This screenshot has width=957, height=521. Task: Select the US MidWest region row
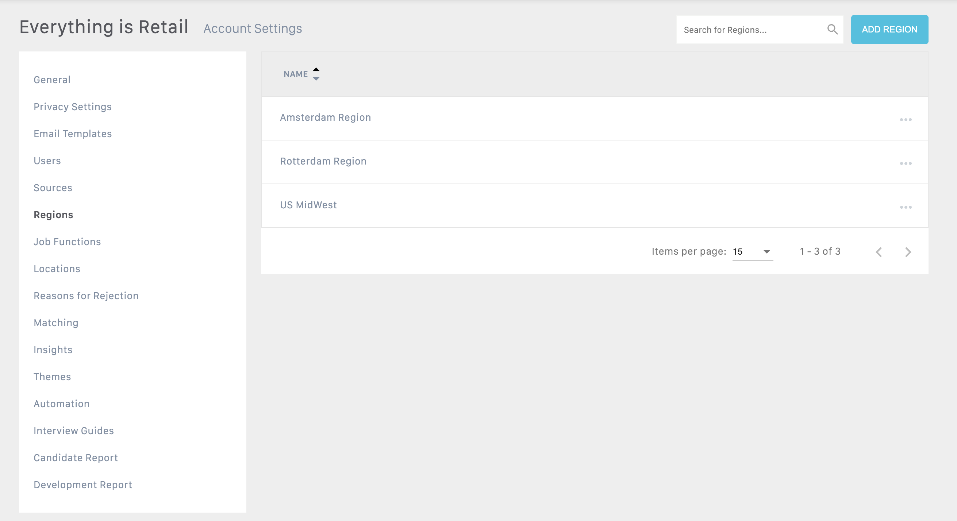pos(308,205)
